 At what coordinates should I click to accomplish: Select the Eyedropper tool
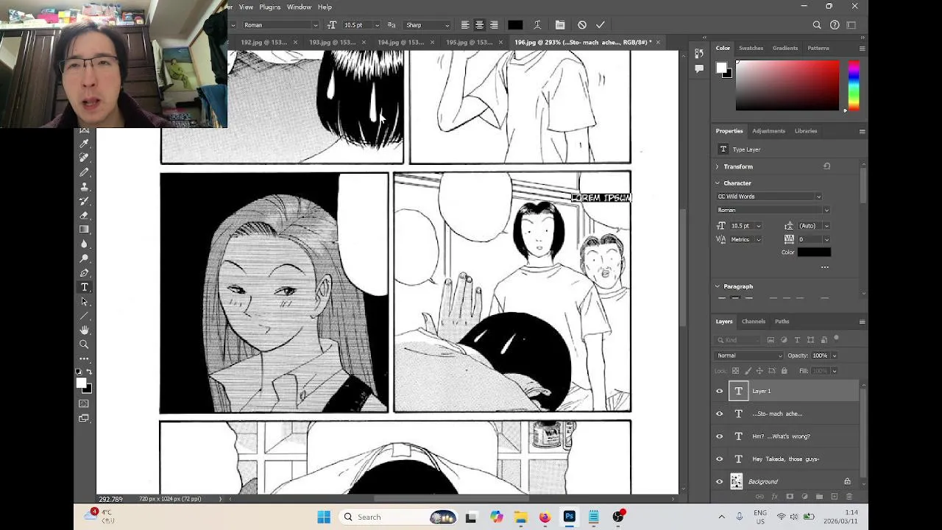(85, 144)
